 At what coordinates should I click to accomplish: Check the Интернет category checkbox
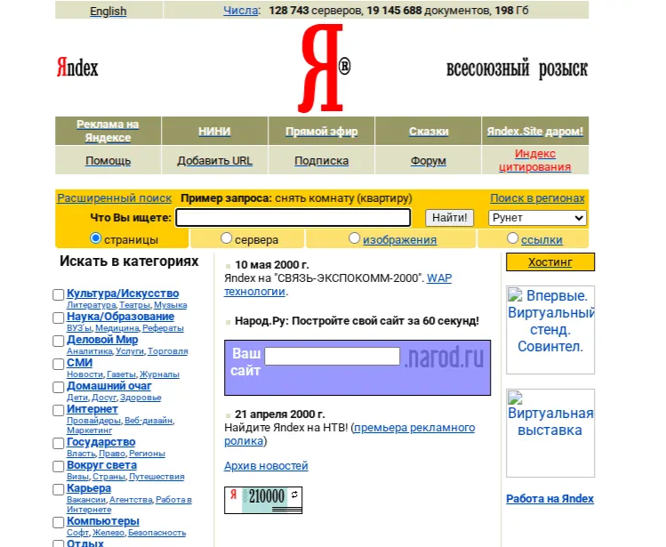pyautogui.click(x=58, y=411)
